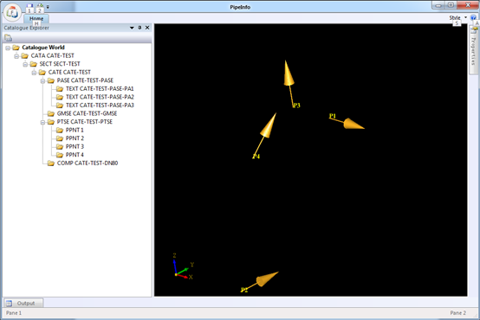Click the quick access icon labeled 2

click(40, 9)
